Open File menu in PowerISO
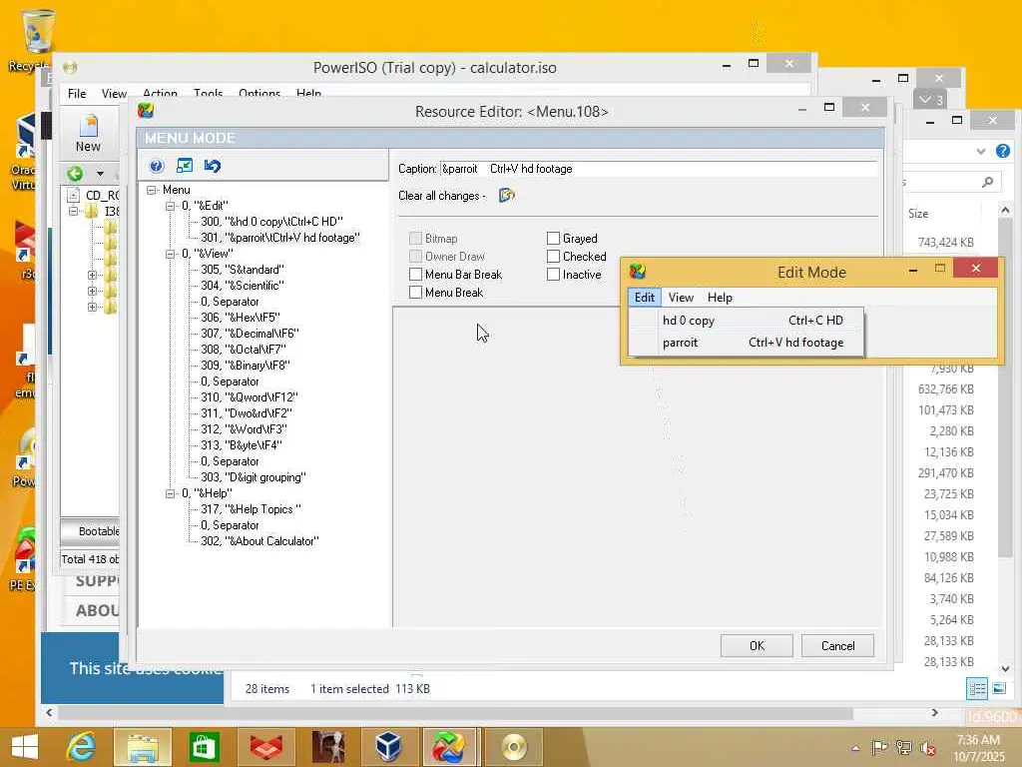The height and width of the screenshot is (767, 1022). [77, 93]
